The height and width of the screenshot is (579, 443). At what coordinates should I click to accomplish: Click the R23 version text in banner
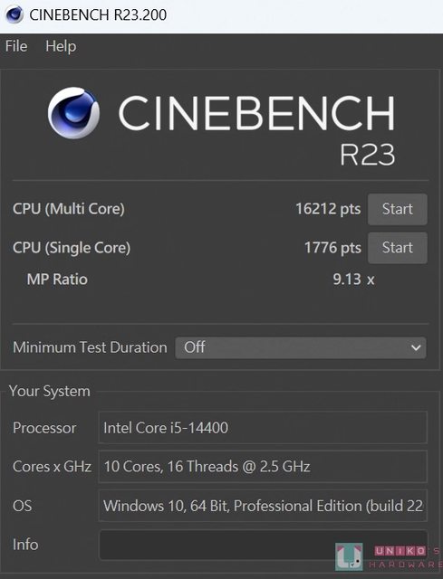point(368,155)
